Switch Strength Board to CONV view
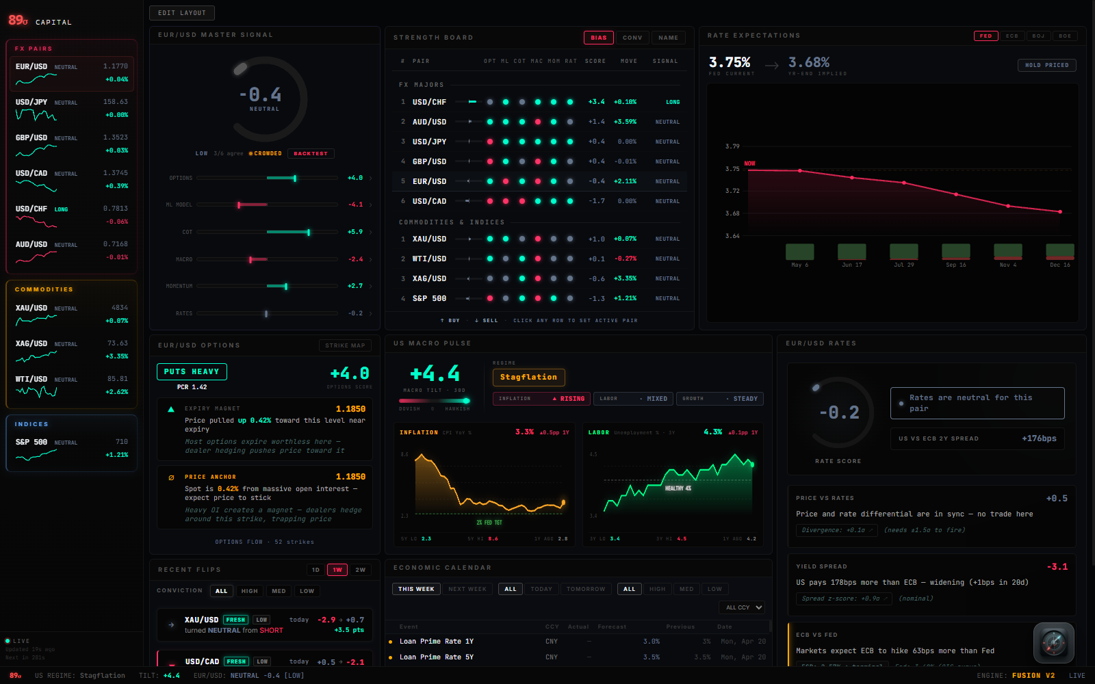Screen dimensions: 1095x684 (632, 38)
